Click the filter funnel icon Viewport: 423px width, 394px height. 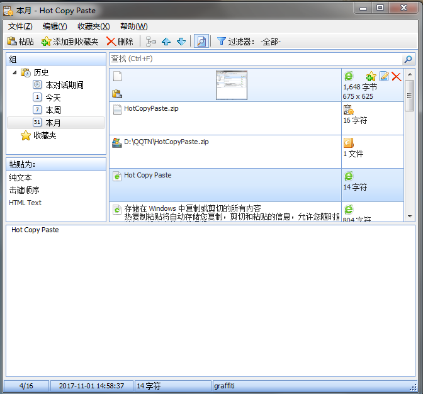coord(221,42)
